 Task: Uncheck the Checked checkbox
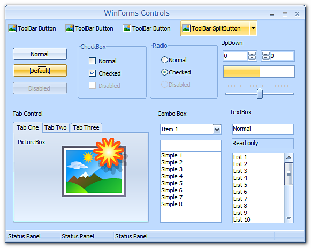(x=92, y=73)
